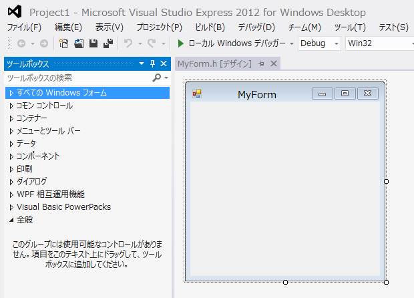The image size is (414, 298).
Task: Expand コンポーネント toolbox group
Action: point(11,156)
